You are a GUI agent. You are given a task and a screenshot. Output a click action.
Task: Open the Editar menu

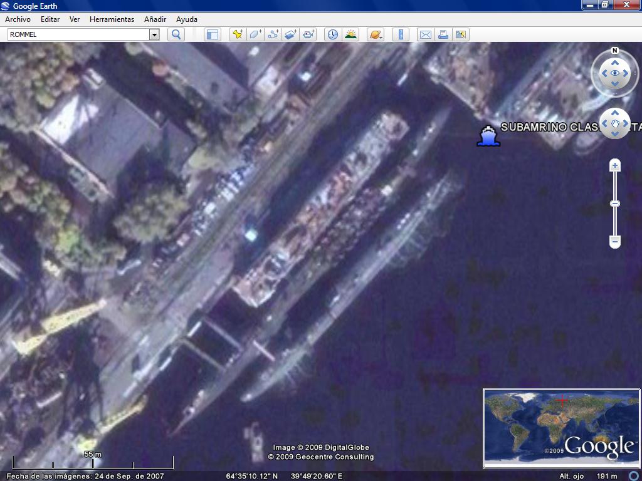coord(50,19)
